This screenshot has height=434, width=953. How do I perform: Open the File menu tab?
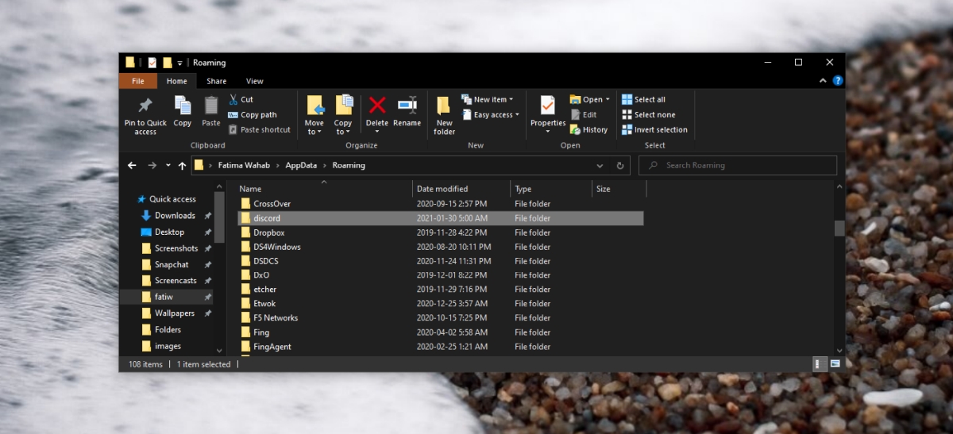click(138, 81)
